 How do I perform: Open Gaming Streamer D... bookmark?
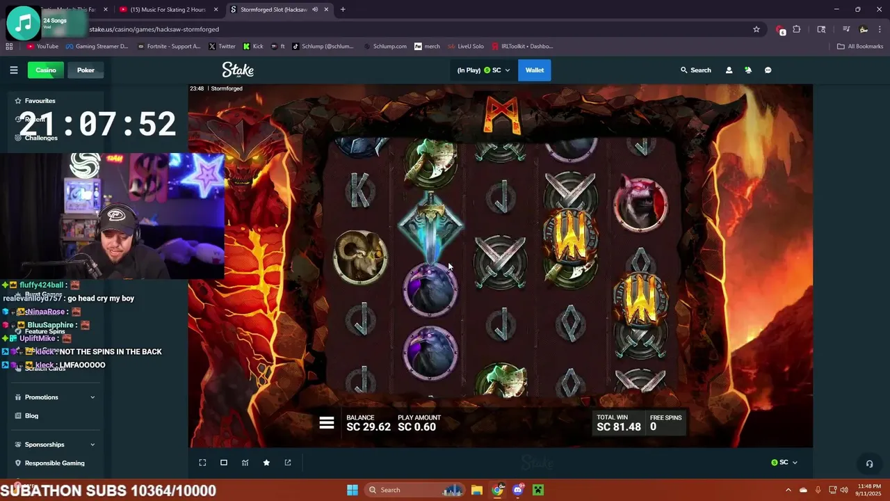[x=97, y=47]
